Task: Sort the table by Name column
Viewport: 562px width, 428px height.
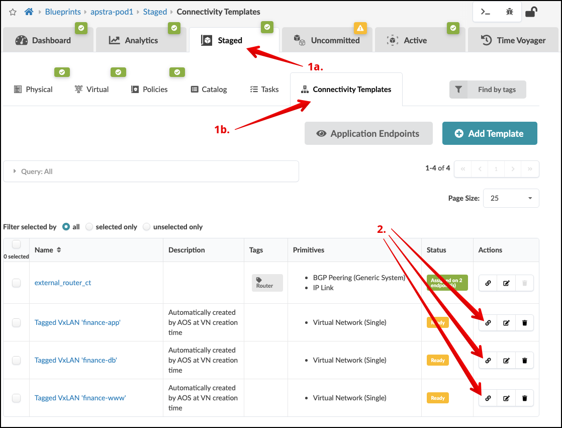Action: click(x=59, y=250)
